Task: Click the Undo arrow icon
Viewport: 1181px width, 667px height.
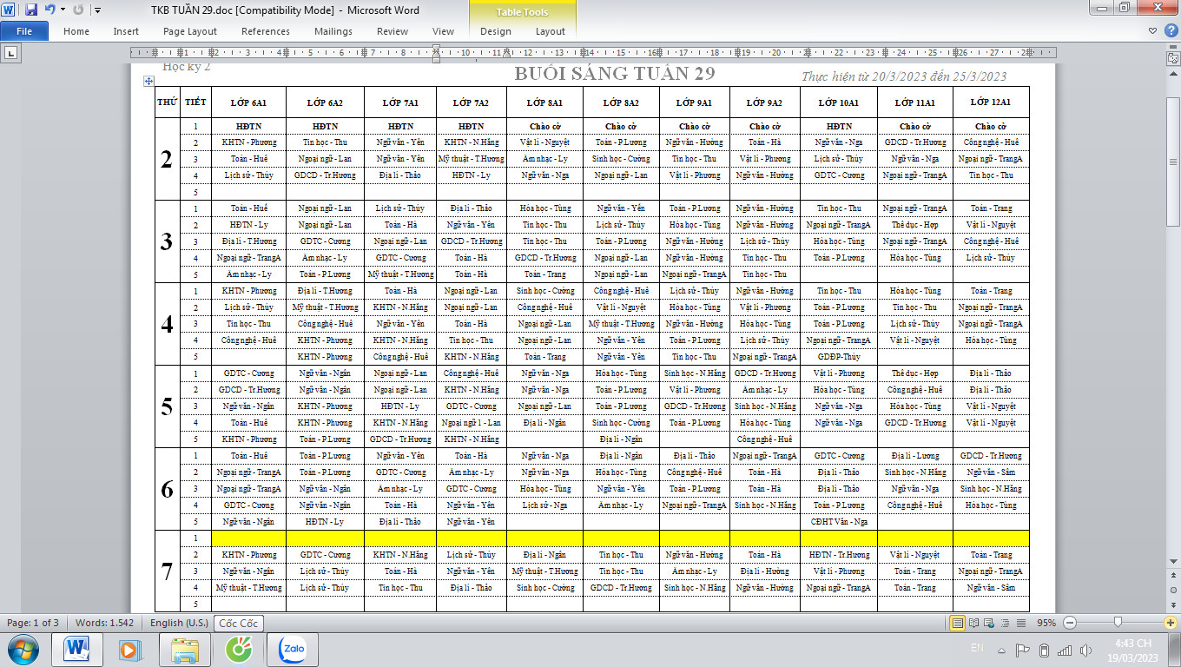Action: pyautogui.click(x=49, y=10)
